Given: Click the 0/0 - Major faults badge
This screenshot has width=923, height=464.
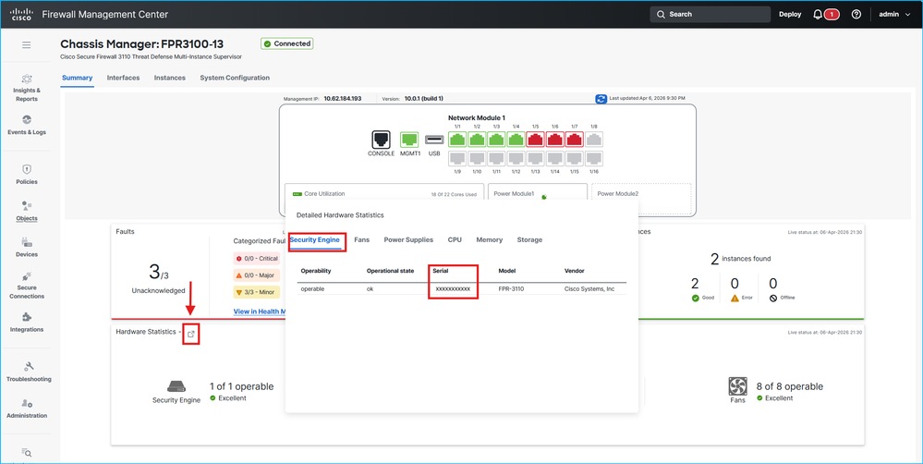Looking at the screenshot, I should [256, 275].
